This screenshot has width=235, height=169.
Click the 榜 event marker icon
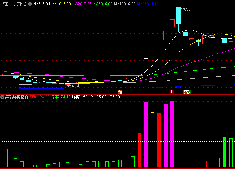[x=185, y=92]
